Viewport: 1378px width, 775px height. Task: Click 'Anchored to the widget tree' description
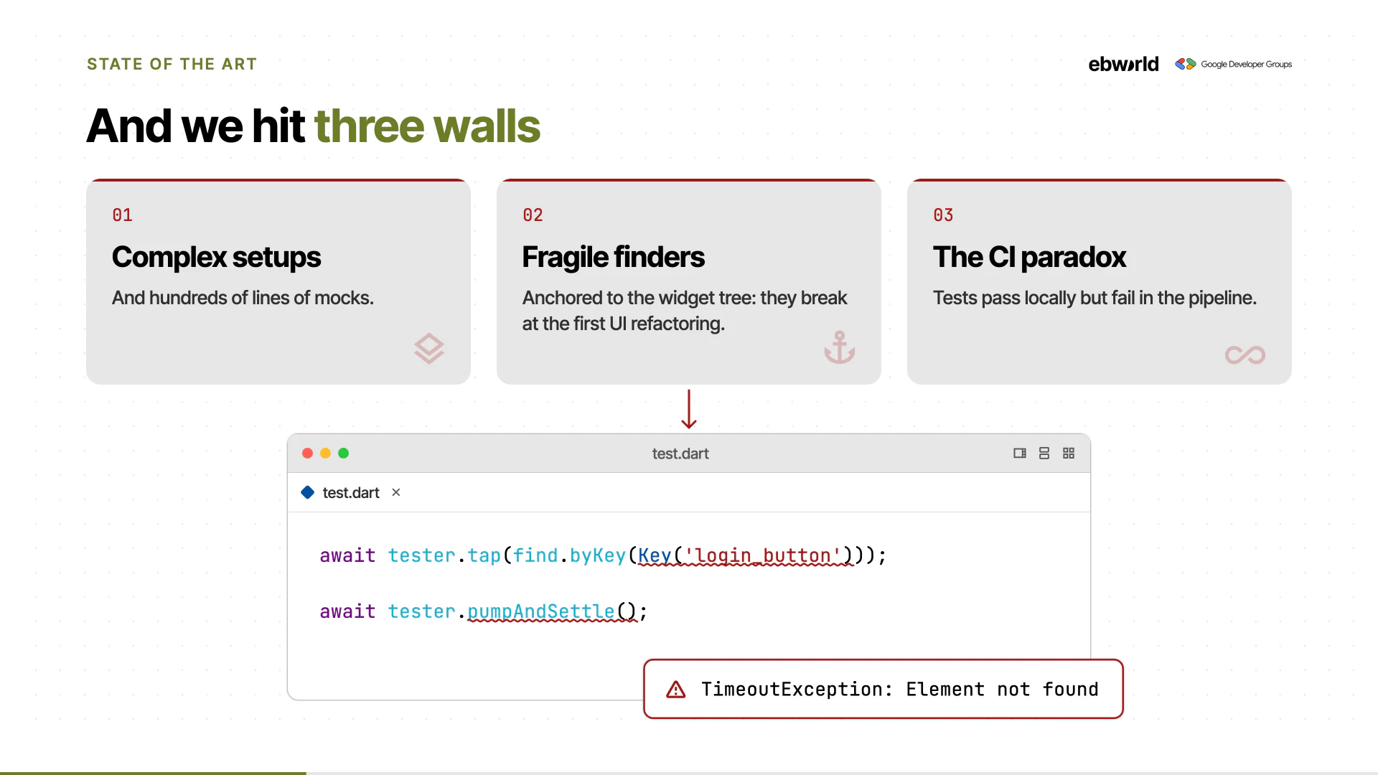(685, 311)
